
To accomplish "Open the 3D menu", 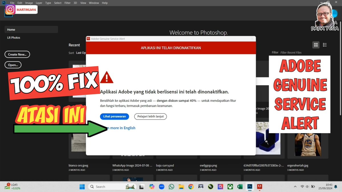I will 75,3.
